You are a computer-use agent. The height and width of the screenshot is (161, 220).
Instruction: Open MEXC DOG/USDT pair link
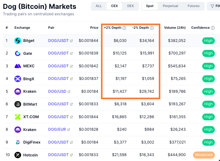(x=58, y=66)
